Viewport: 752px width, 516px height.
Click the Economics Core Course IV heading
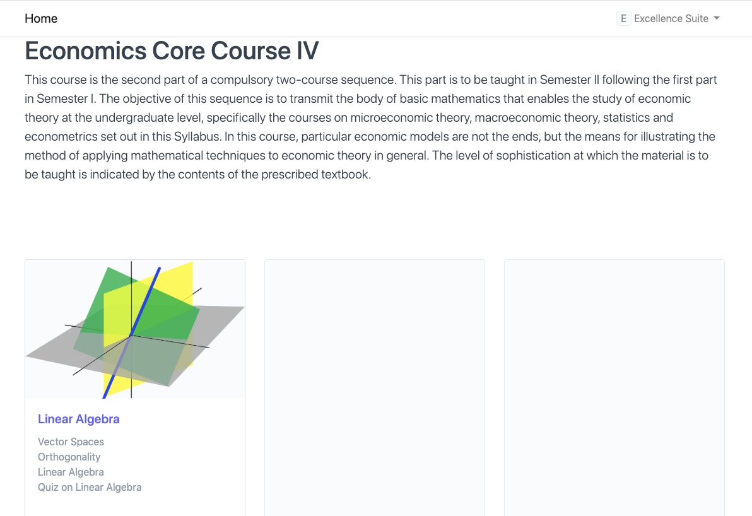click(172, 50)
